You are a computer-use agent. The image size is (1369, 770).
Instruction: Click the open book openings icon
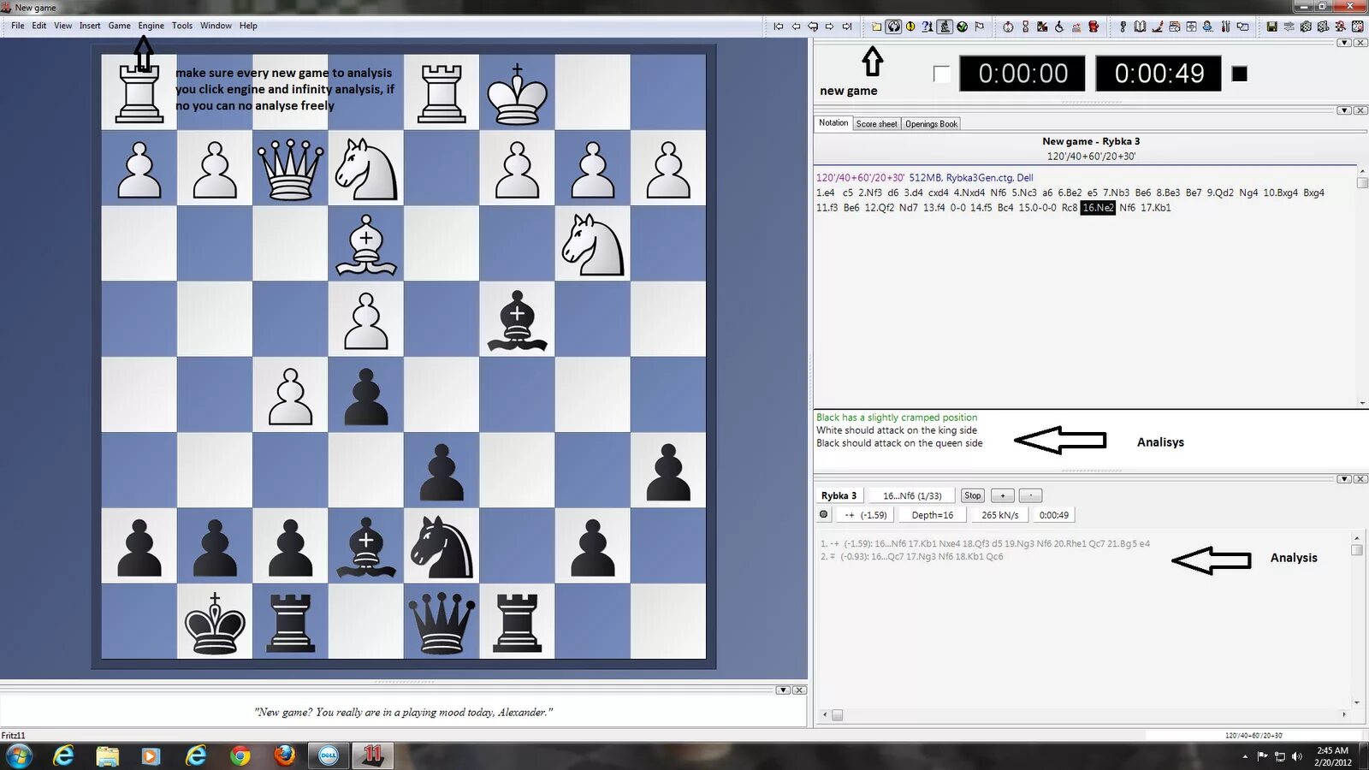pos(1140,27)
